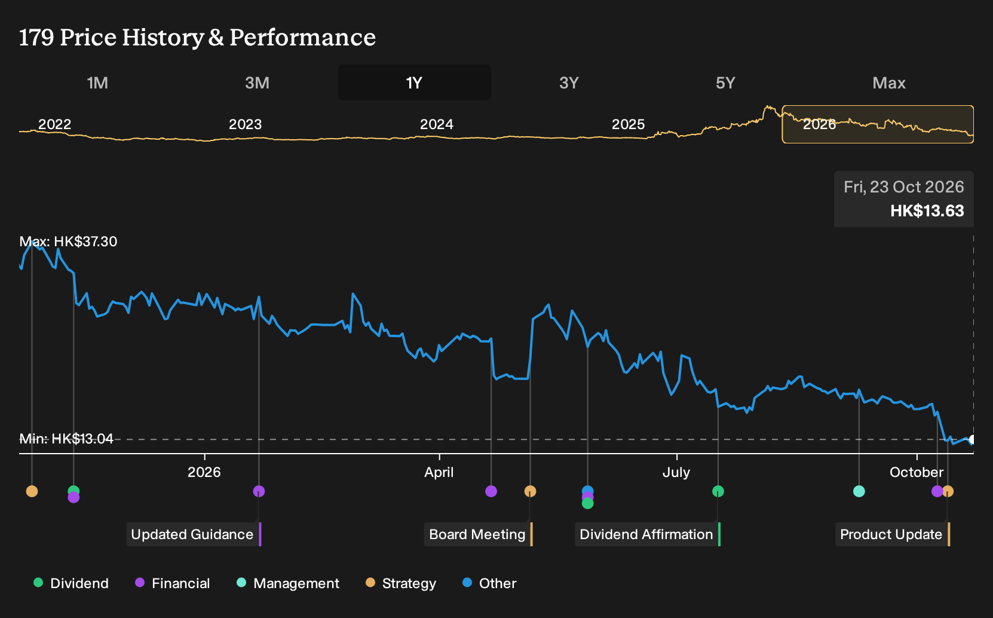
Task: Click the 2023 section of overview chart
Action: point(246,124)
